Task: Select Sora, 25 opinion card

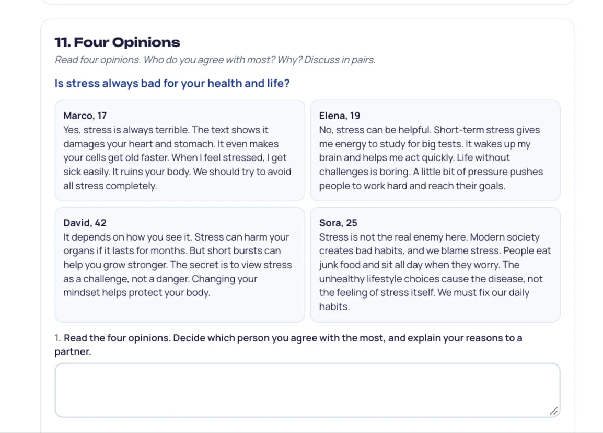Action: [435, 265]
